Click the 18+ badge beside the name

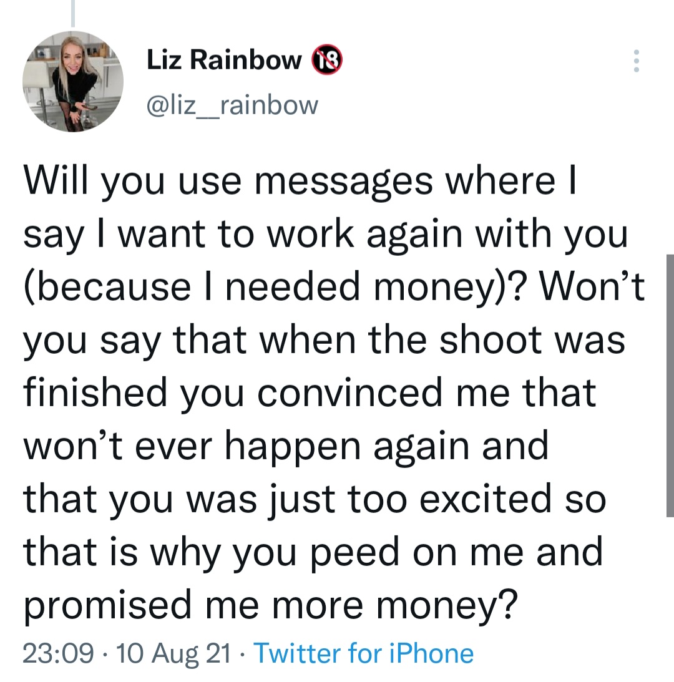[x=326, y=60]
